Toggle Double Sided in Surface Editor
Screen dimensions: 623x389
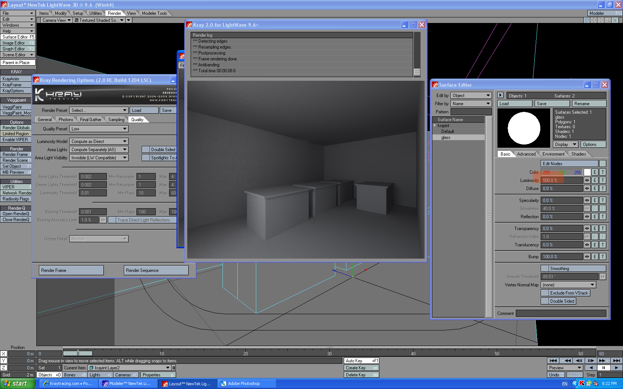(544, 301)
